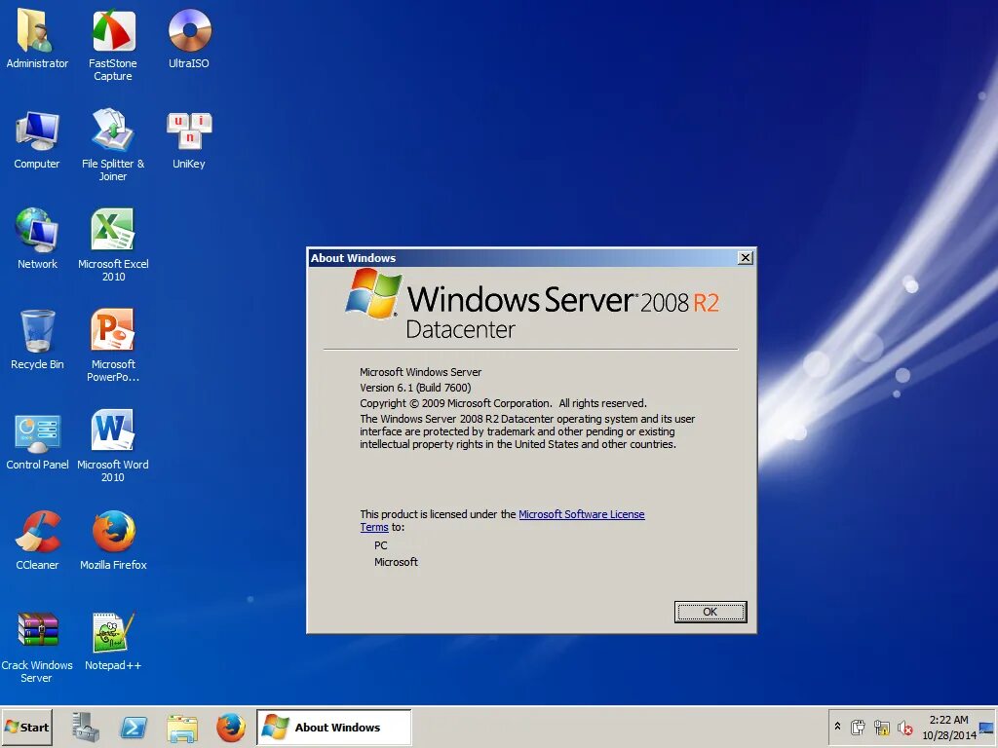Click the licensed organization 'Microsoft' text

tap(396, 562)
